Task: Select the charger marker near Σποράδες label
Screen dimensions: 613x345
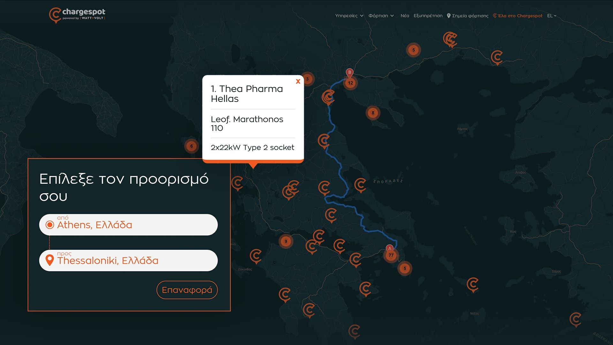Action: tap(360, 185)
